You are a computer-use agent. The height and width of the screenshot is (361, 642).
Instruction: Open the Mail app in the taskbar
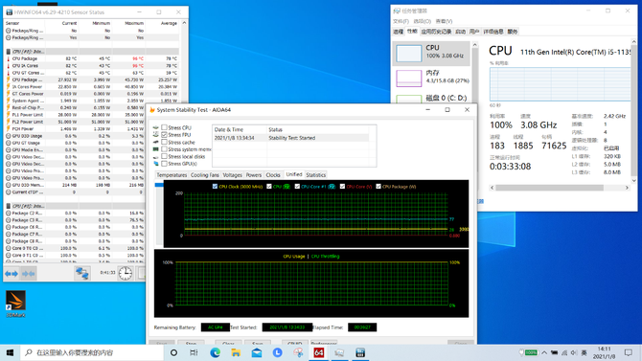tap(257, 352)
